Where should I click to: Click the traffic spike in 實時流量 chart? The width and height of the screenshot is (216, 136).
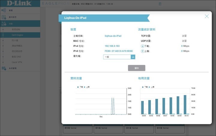click(x=113, y=106)
